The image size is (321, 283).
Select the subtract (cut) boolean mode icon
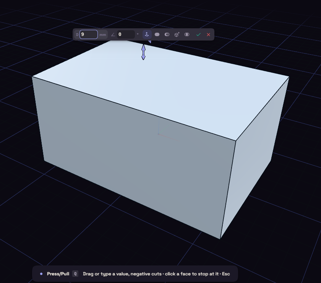[x=167, y=34]
